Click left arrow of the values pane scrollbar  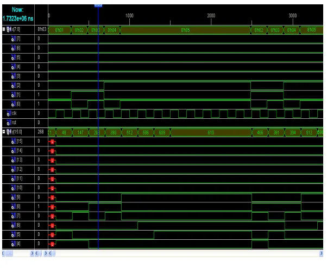click(x=36, y=253)
